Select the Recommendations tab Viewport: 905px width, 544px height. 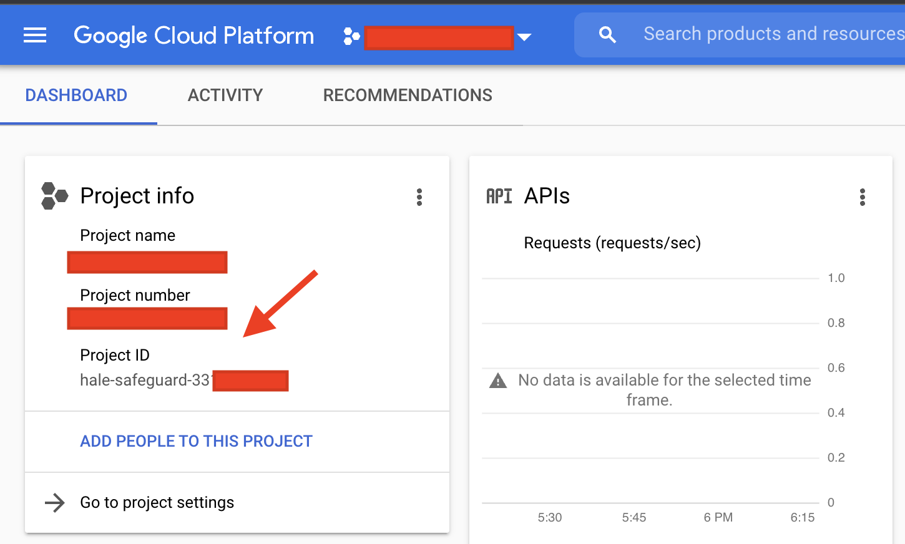click(x=408, y=95)
